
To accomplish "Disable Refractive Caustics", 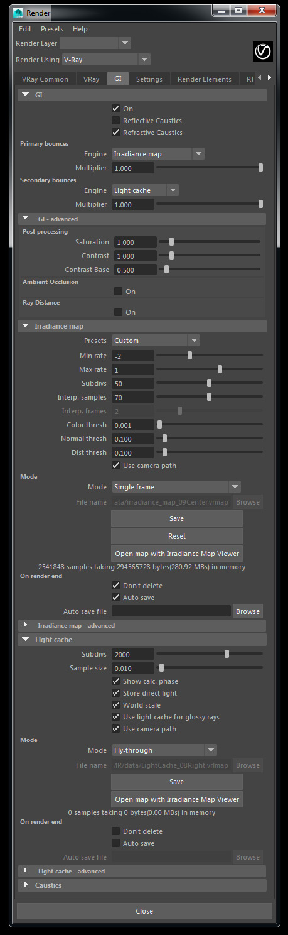I will (115, 133).
